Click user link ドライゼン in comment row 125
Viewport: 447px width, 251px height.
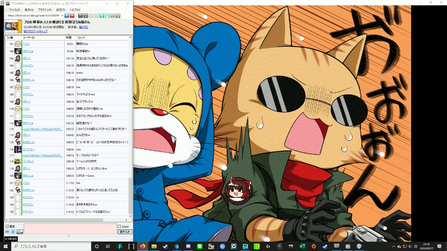pyautogui.click(x=28, y=212)
